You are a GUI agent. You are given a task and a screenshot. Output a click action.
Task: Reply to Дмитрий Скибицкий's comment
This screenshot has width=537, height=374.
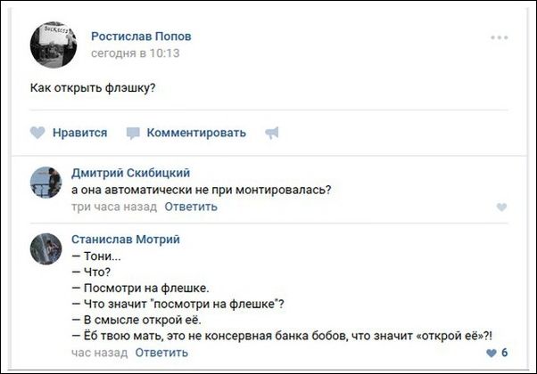(190, 207)
